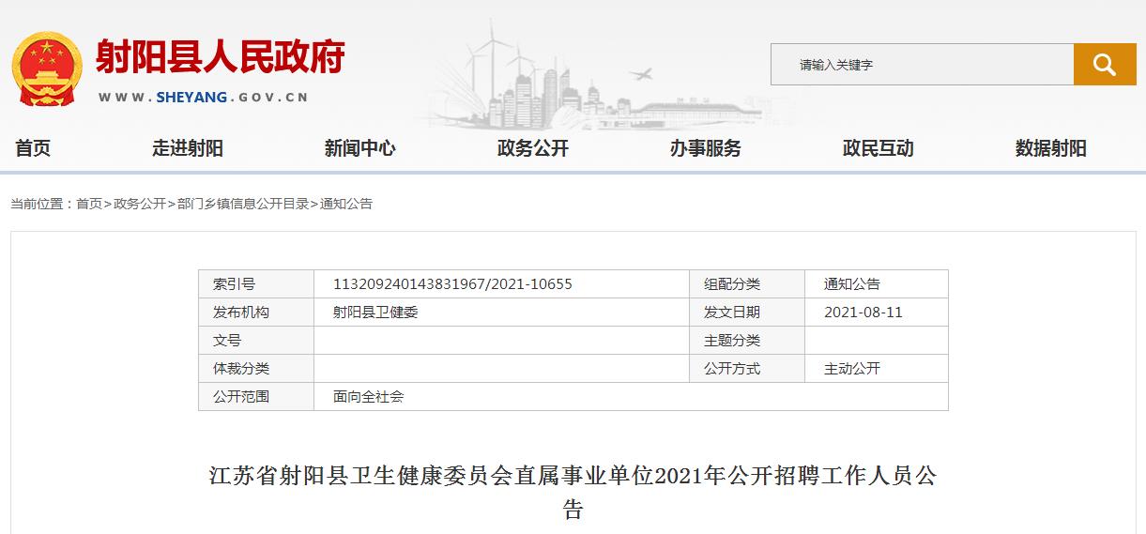The height and width of the screenshot is (534, 1146).
Task: Open 办事服务 navigation item
Action: coord(705,148)
